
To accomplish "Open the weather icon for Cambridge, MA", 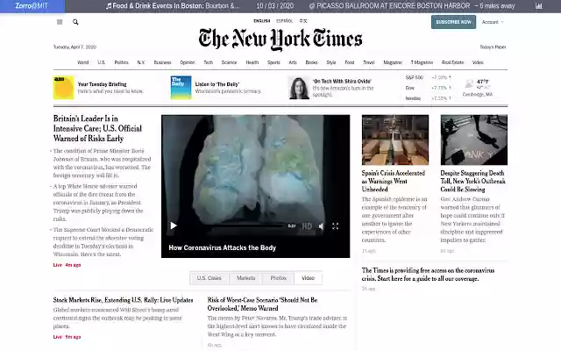I will point(469,84).
